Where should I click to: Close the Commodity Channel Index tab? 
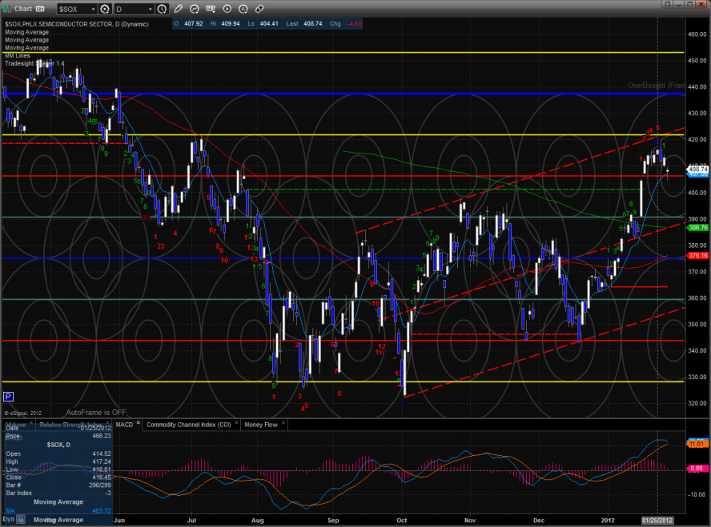point(236,423)
